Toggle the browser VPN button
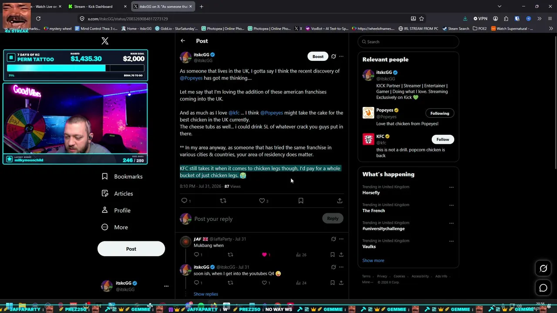The width and height of the screenshot is (557, 313). pyautogui.click(x=480, y=19)
